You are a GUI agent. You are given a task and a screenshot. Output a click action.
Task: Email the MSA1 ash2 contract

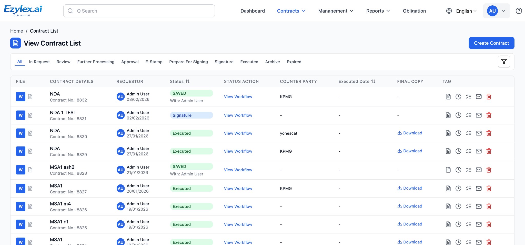tap(479, 170)
